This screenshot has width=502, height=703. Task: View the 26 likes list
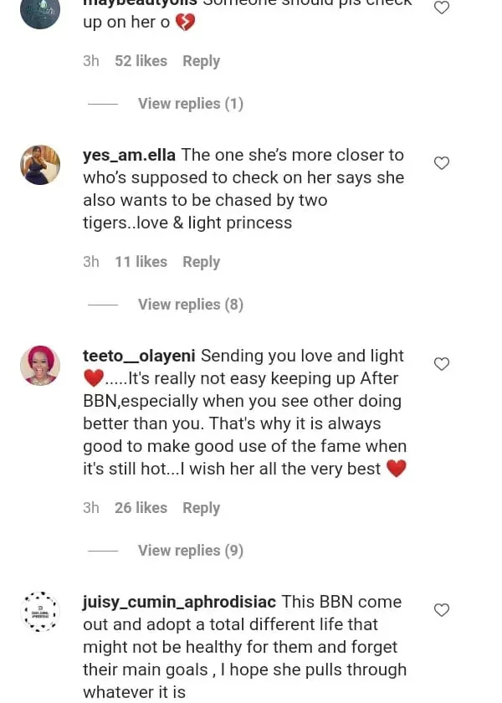point(141,508)
